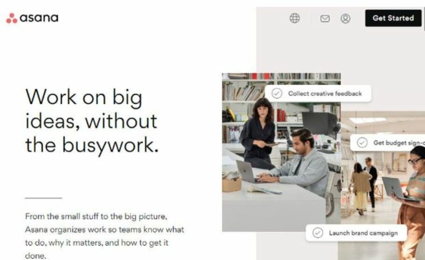Click the asana wordmark text

click(39, 18)
